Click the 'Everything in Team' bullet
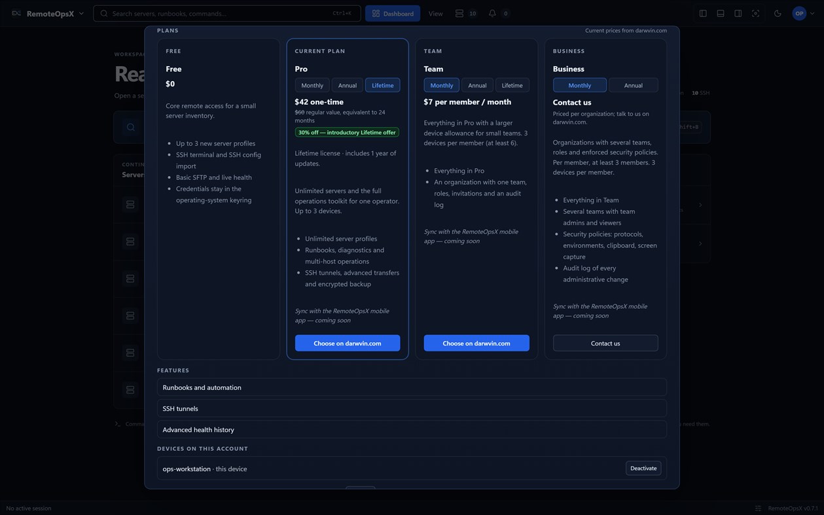824x515 pixels. (591, 200)
